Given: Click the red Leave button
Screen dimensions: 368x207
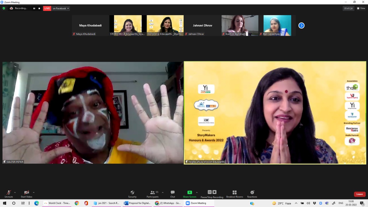Looking at the screenshot, I should click(x=360, y=194).
